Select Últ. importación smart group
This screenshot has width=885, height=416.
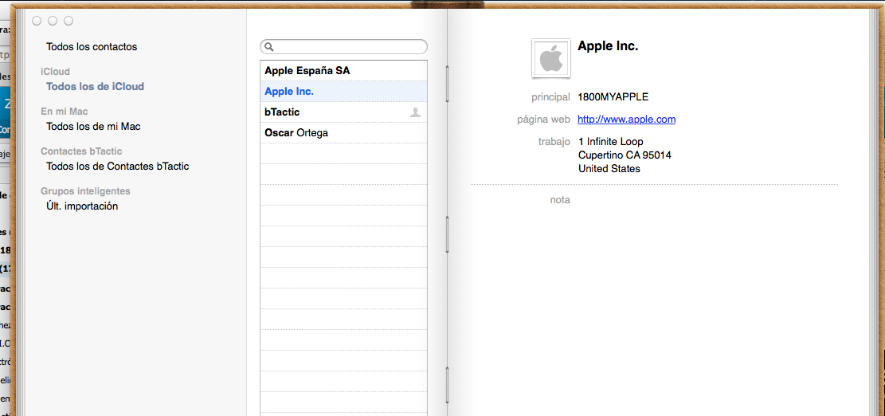[x=82, y=206]
